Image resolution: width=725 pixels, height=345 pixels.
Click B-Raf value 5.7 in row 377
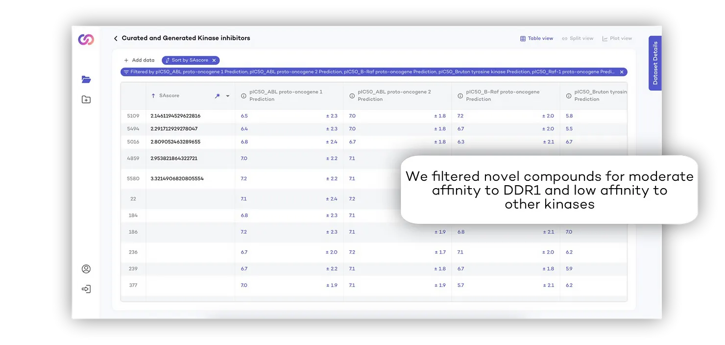tap(460, 285)
